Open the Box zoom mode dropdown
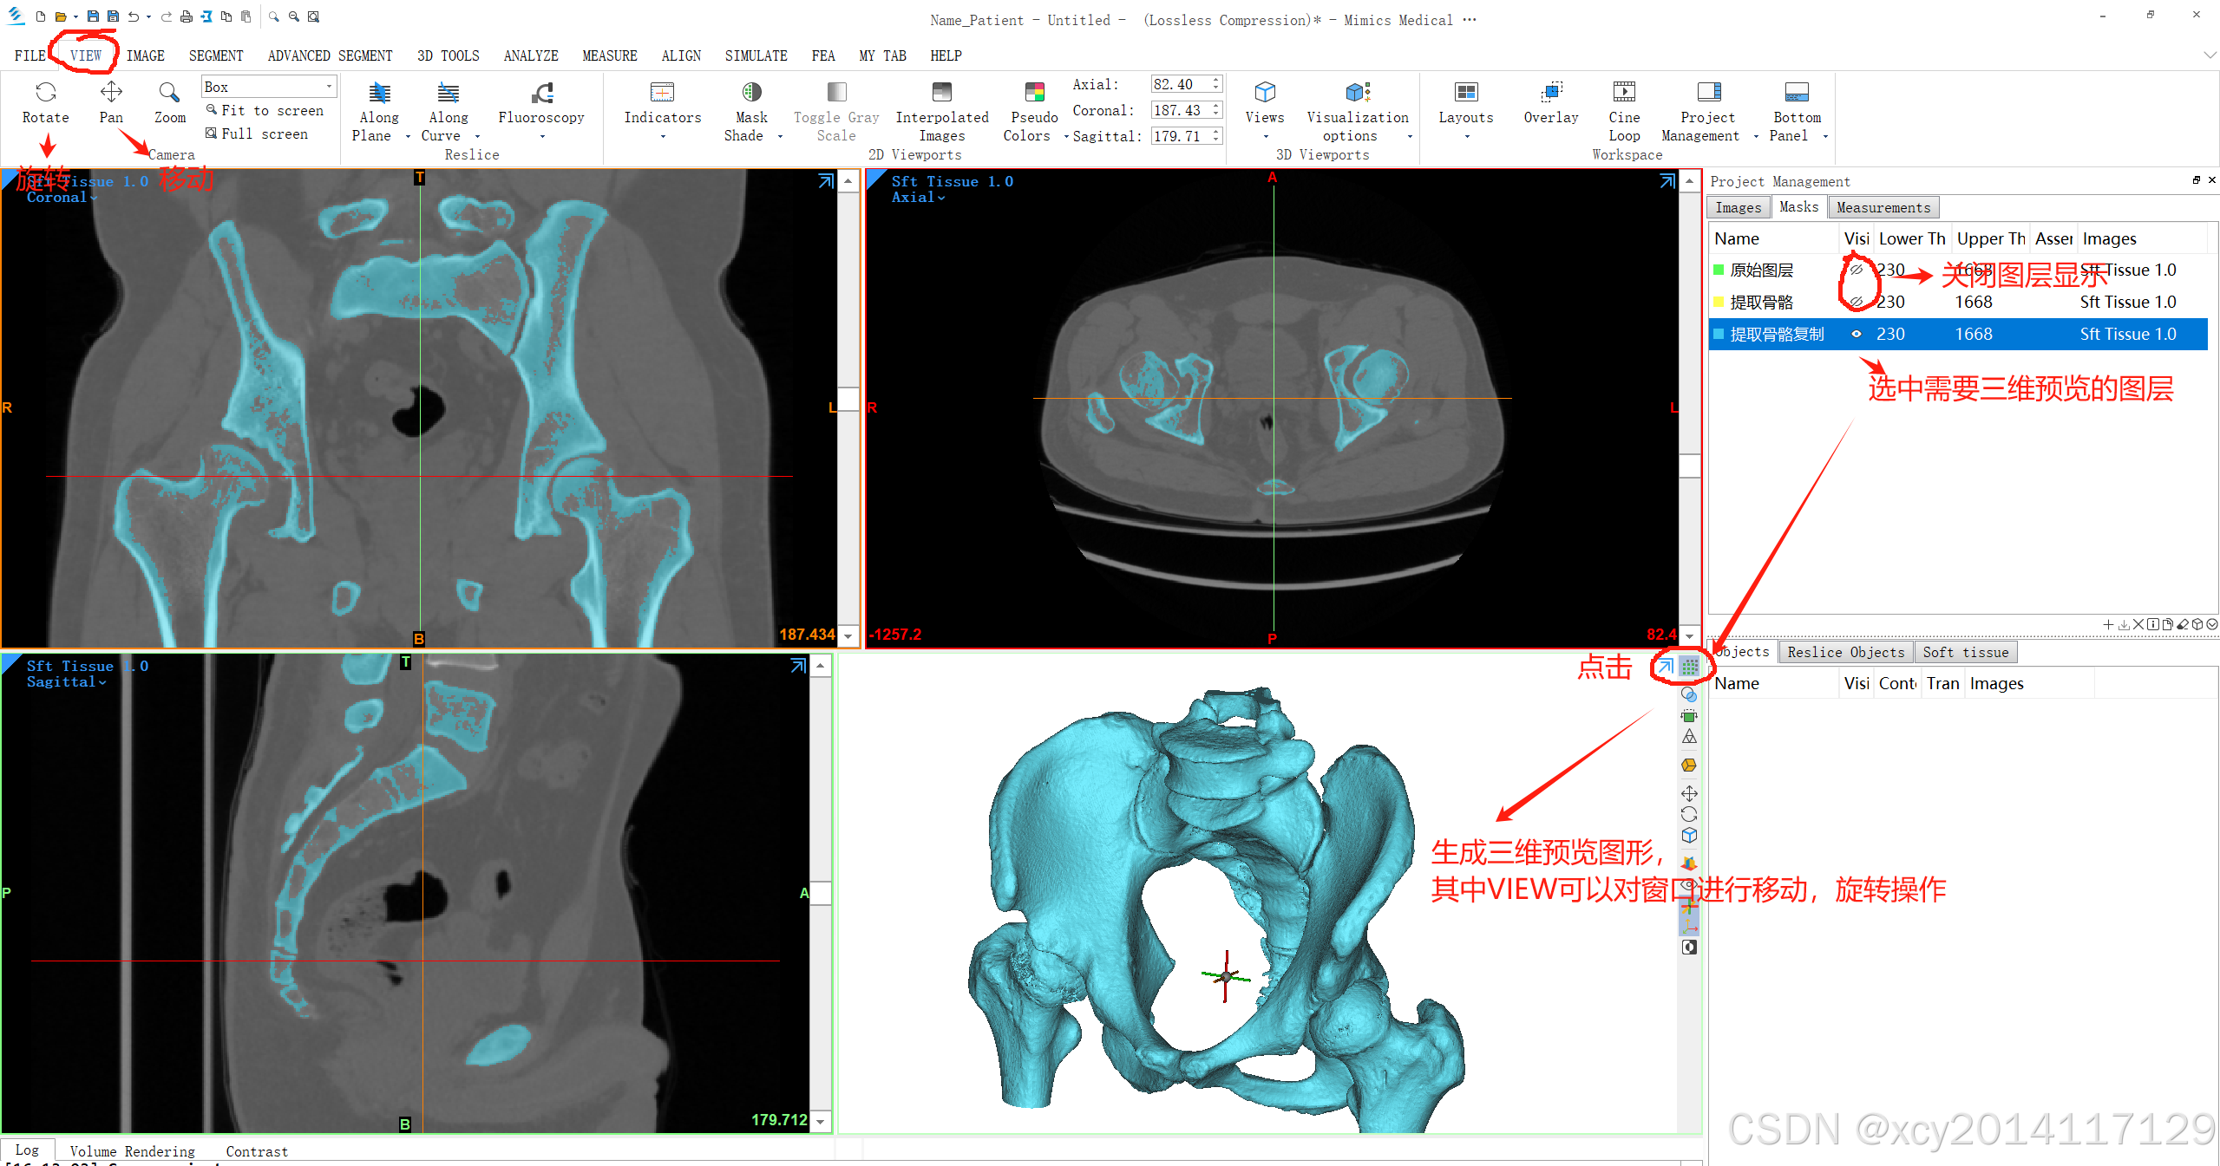The width and height of the screenshot is (2220, 1166). 269,87
